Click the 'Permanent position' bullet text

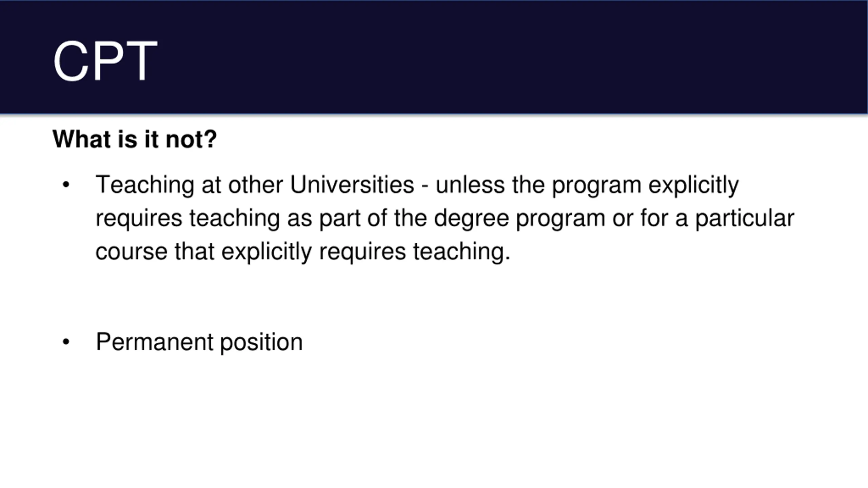pos(199,342)
